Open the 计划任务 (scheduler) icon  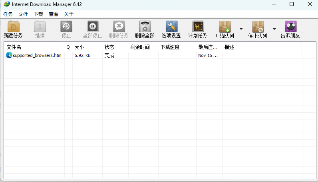198,27
